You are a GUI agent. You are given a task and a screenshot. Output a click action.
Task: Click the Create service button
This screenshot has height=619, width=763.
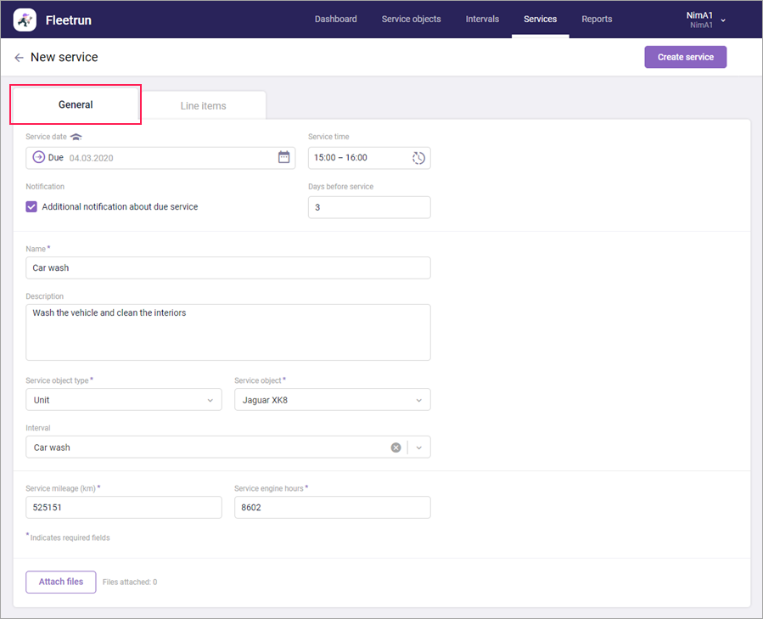(x=685, y=57)
